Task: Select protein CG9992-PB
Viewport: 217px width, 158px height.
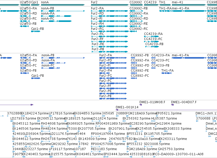Action: pos(133,58)
